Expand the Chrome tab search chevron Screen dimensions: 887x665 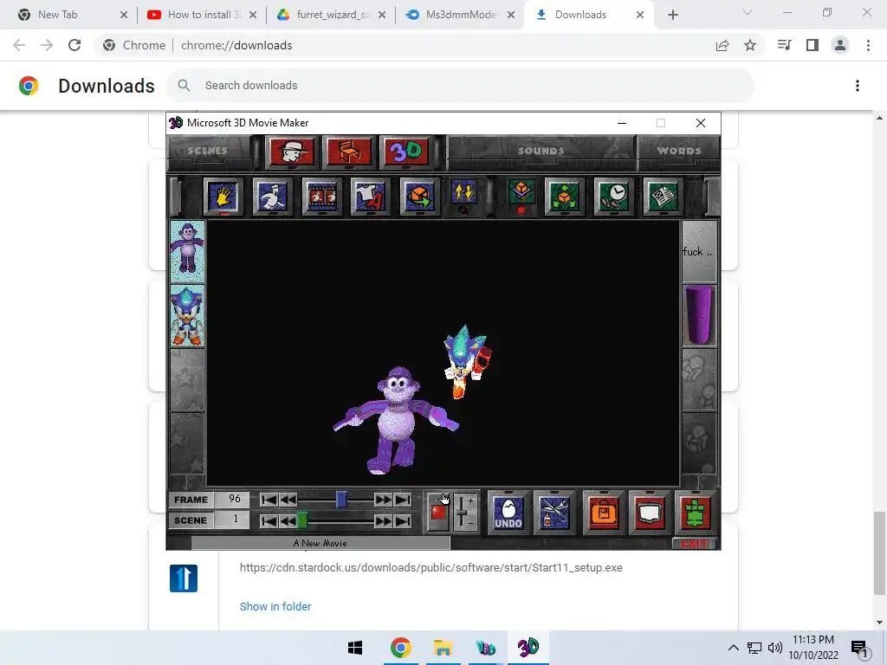click(x=748, y=13)
